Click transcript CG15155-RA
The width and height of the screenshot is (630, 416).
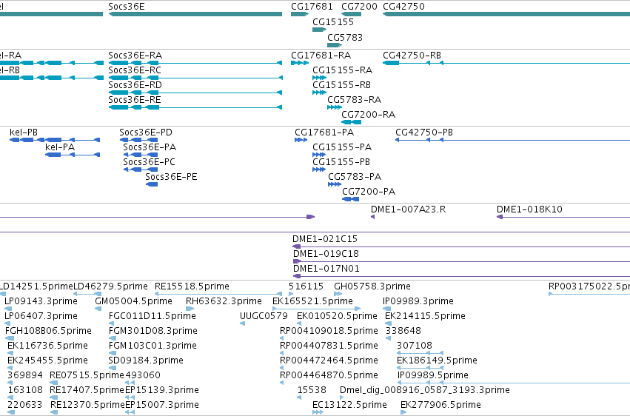coord(342,70)
